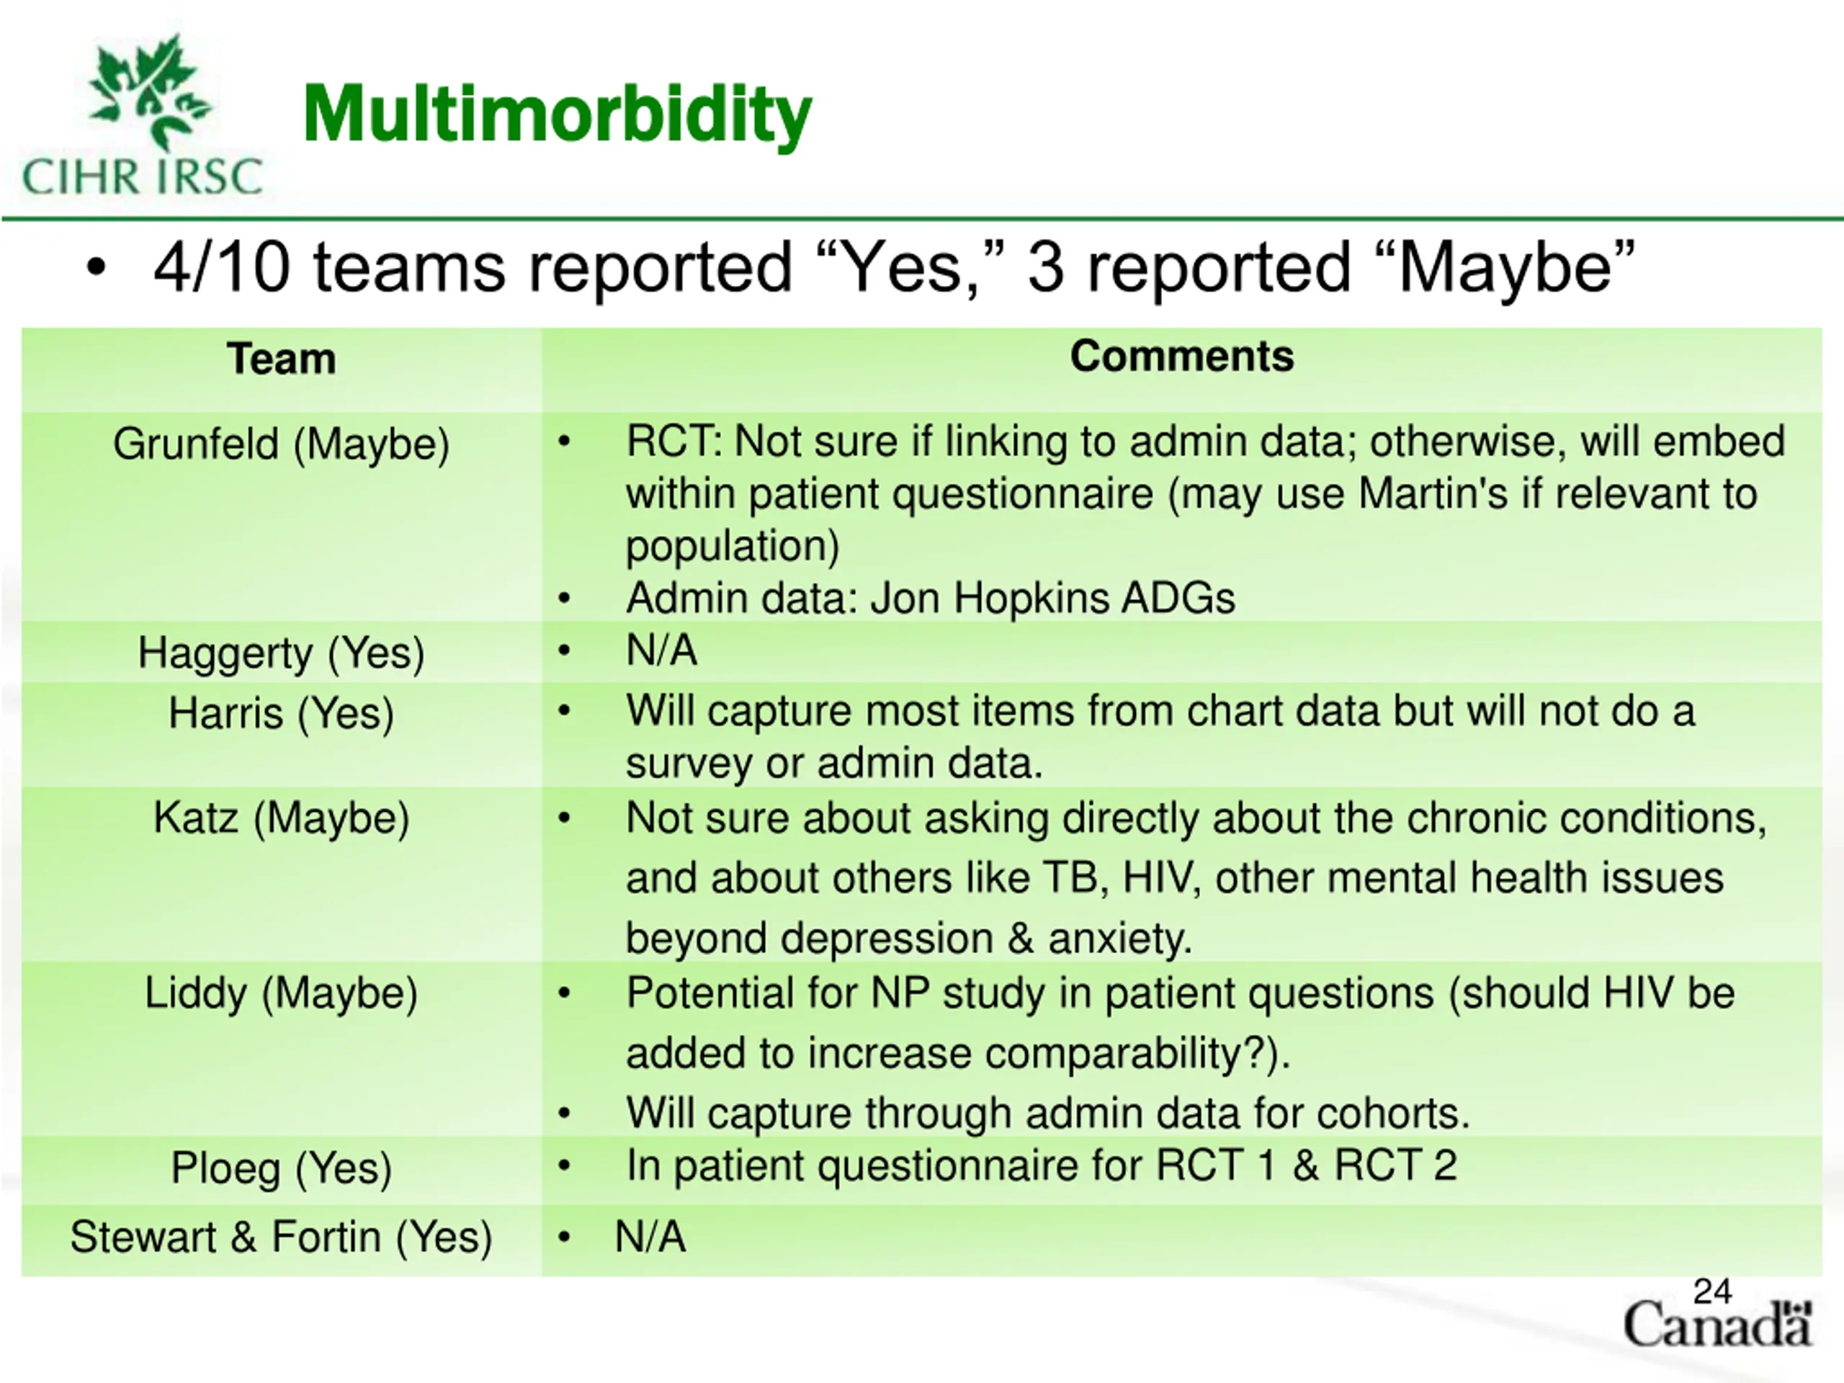Click the Canada wordmark logo
1844x1383 pixels.
pyautogui.click(x=1717, y=1325)
